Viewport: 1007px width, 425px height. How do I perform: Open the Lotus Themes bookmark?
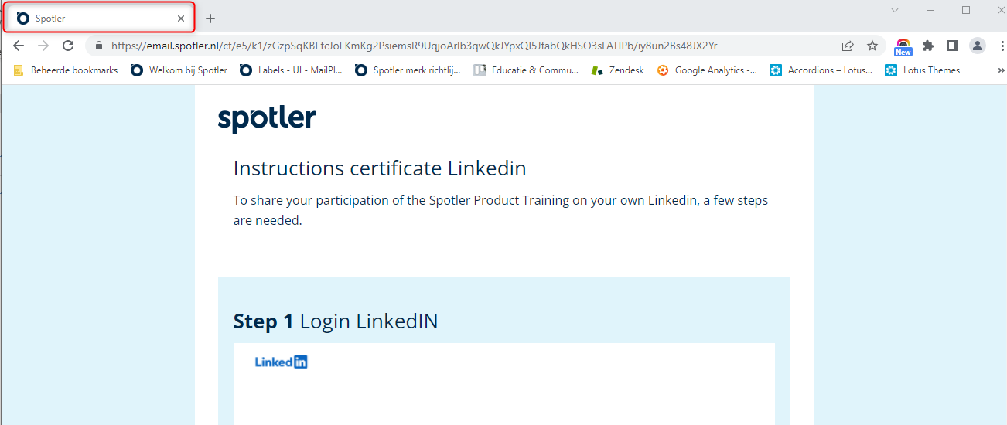(922, 70)
